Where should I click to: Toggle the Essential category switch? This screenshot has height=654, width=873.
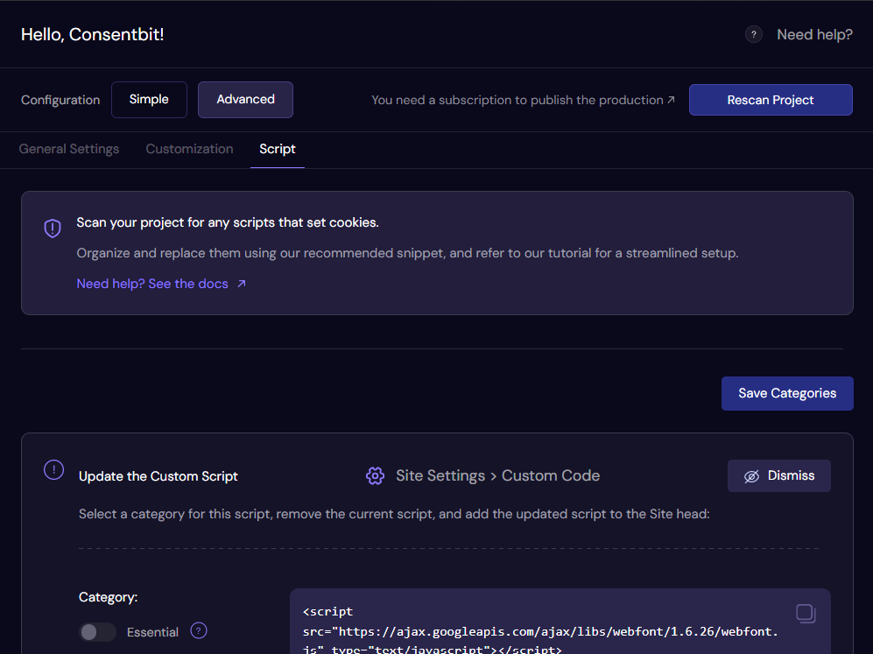(x=97, y=632)
